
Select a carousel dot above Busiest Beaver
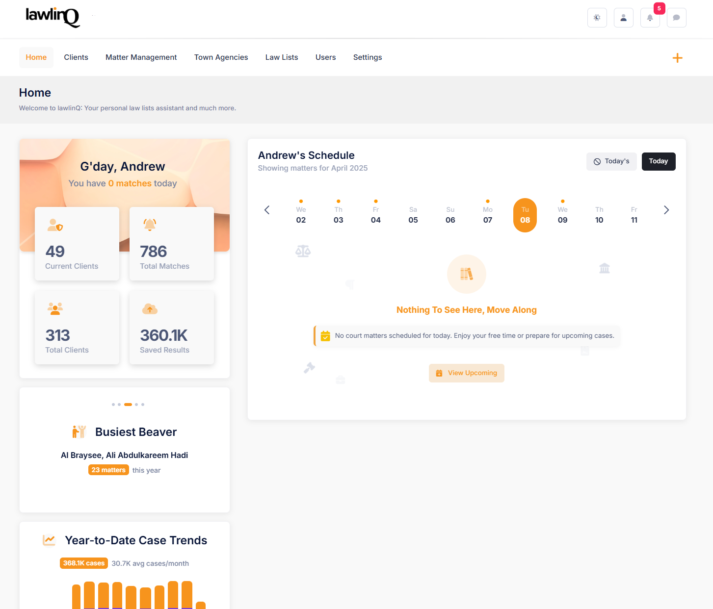click(129, 404)
